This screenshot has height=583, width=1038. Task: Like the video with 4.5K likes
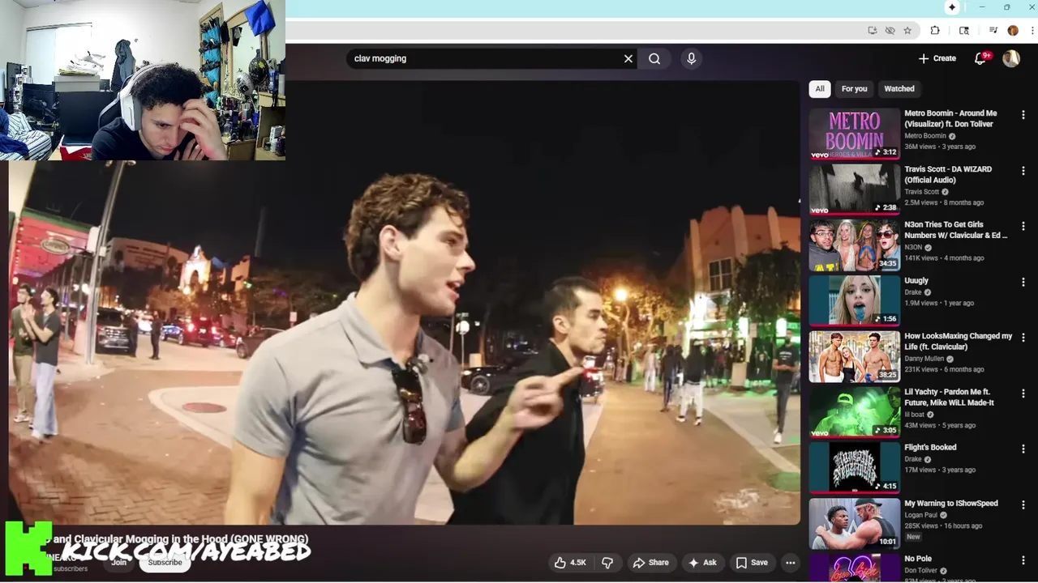click(570, 563)
